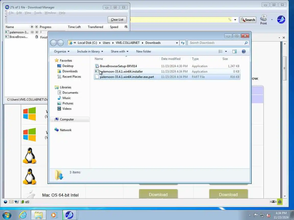
Task: Open the SeaMonkey Navigator component from the status bar
Action: click(5, 202)
